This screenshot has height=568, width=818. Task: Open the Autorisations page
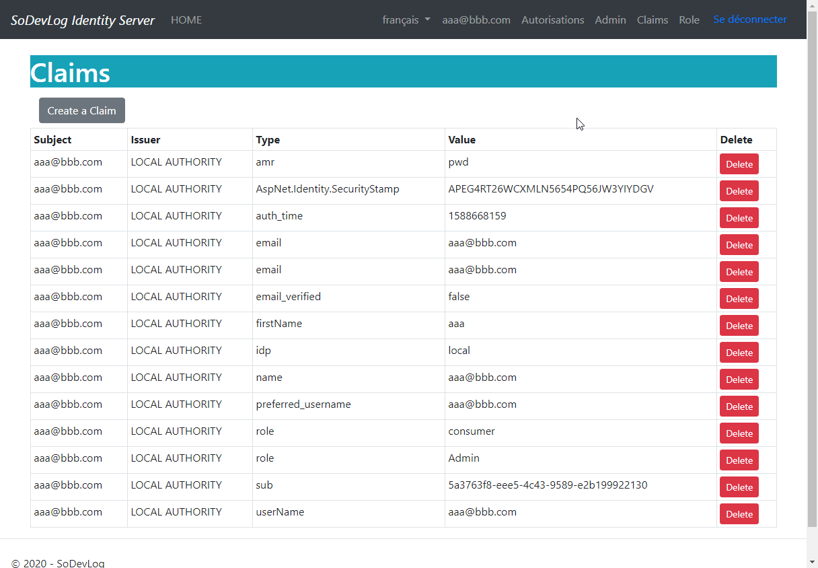click(x=552, y=20)
